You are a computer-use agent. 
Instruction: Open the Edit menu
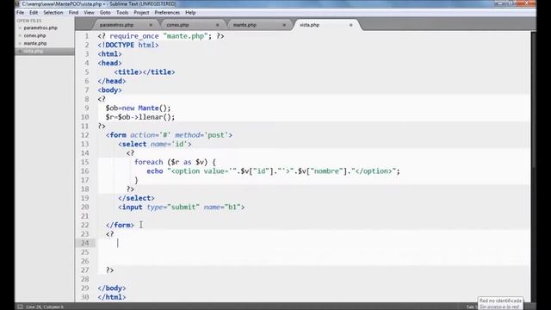pyautogui.click(x=34, y=12)
